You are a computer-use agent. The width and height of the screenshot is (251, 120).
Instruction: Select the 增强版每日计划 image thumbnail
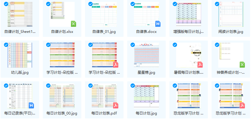point(189,14)
